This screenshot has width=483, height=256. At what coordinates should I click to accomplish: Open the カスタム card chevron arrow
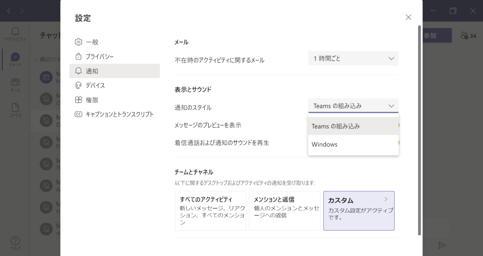click(386, 199)
